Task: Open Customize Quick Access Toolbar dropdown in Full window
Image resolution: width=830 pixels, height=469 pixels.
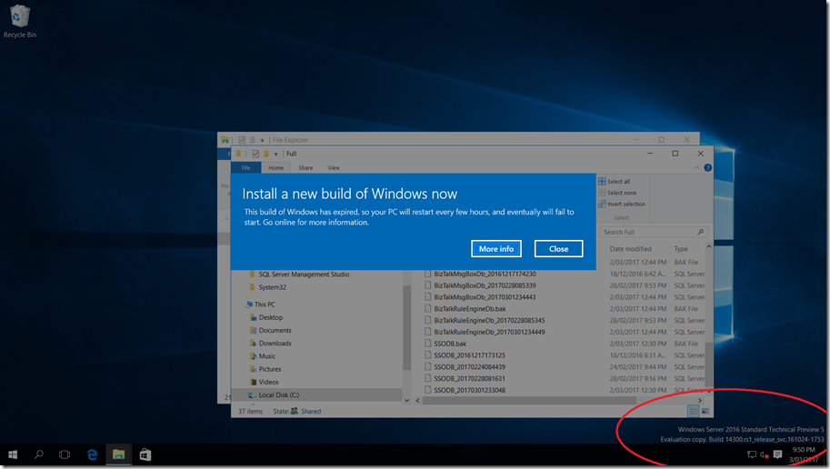Action: coord(275,154)
